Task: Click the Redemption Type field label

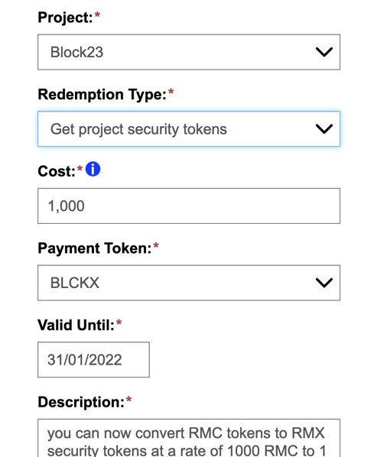Action: tap(102, 95)
